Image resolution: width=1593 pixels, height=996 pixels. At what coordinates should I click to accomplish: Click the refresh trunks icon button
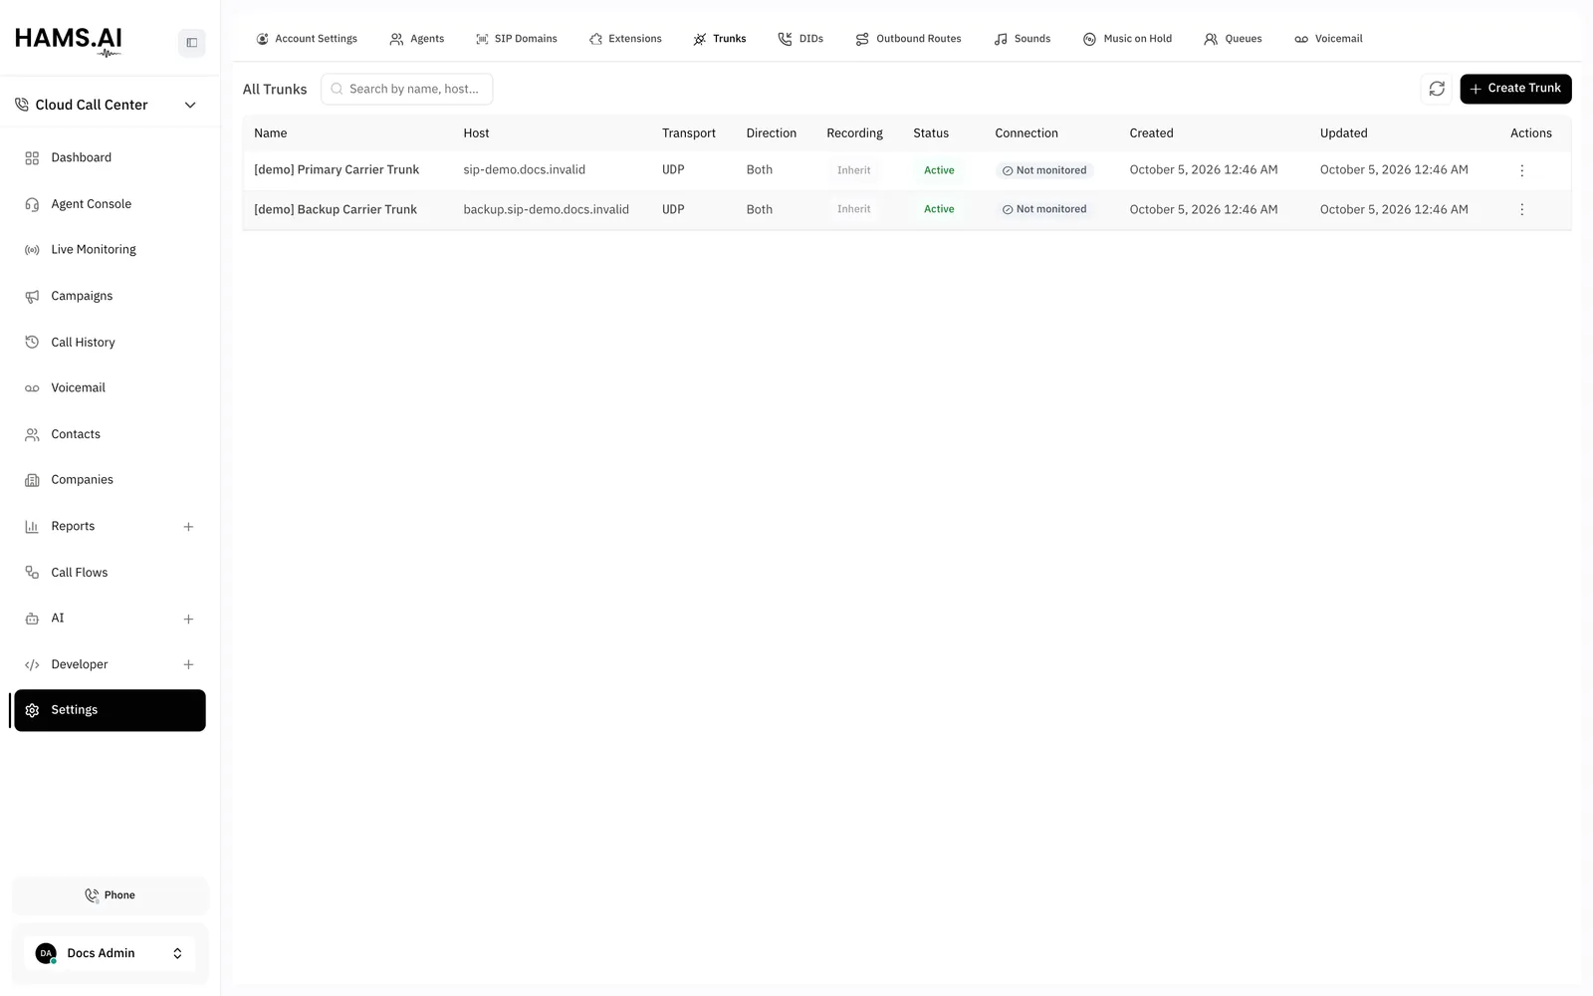1437,89
